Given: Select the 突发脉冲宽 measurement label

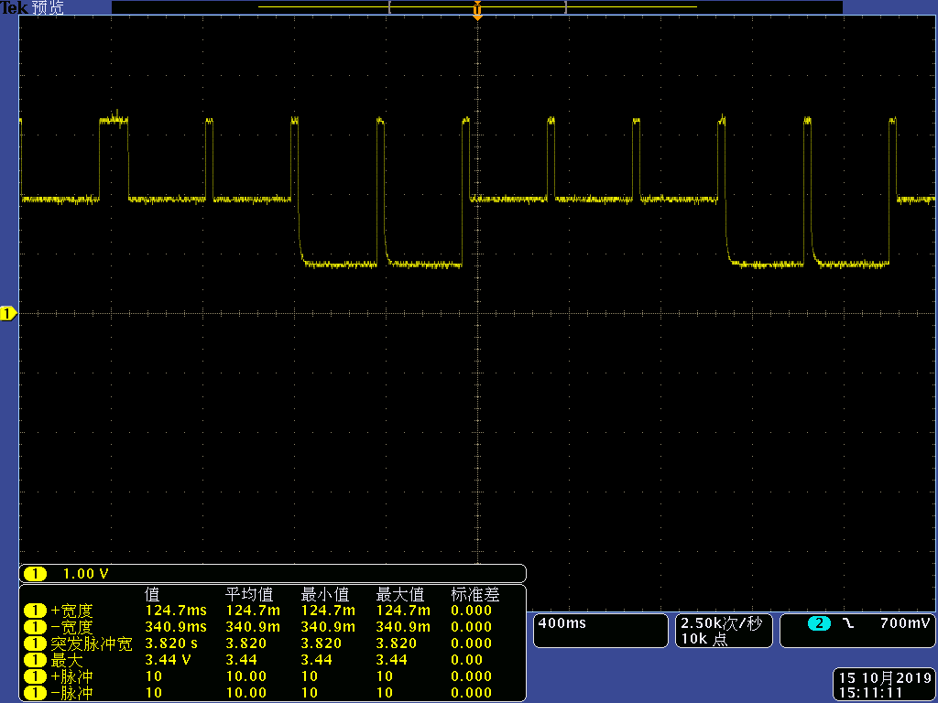Looking at the screenshot, I should 92,644.
